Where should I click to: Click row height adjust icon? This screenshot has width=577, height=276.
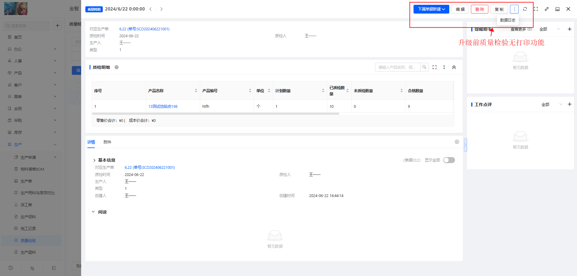pos(444,67)
